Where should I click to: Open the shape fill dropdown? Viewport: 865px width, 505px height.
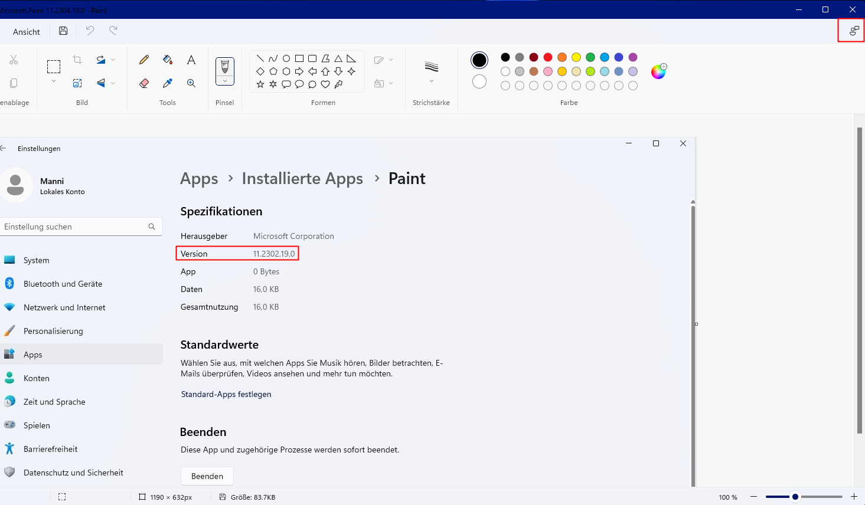pos(391,83)
